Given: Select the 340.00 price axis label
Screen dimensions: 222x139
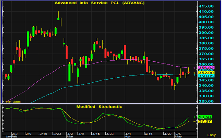Looking at the screenshot, I should point(206,86).
